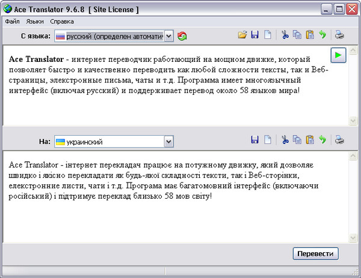Paste into the source text from the top toolbar
The height and width of the screenshot is (278, 361).
point(310,35)
